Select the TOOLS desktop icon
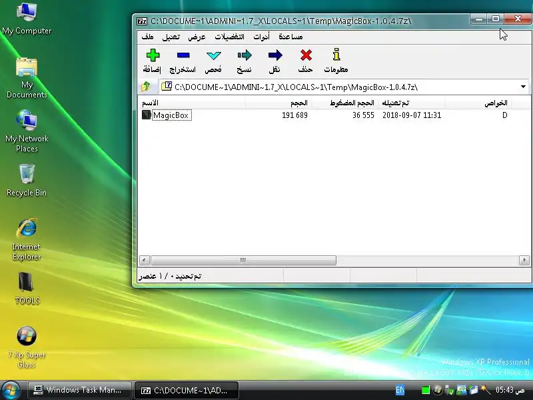 coord(27,289)
